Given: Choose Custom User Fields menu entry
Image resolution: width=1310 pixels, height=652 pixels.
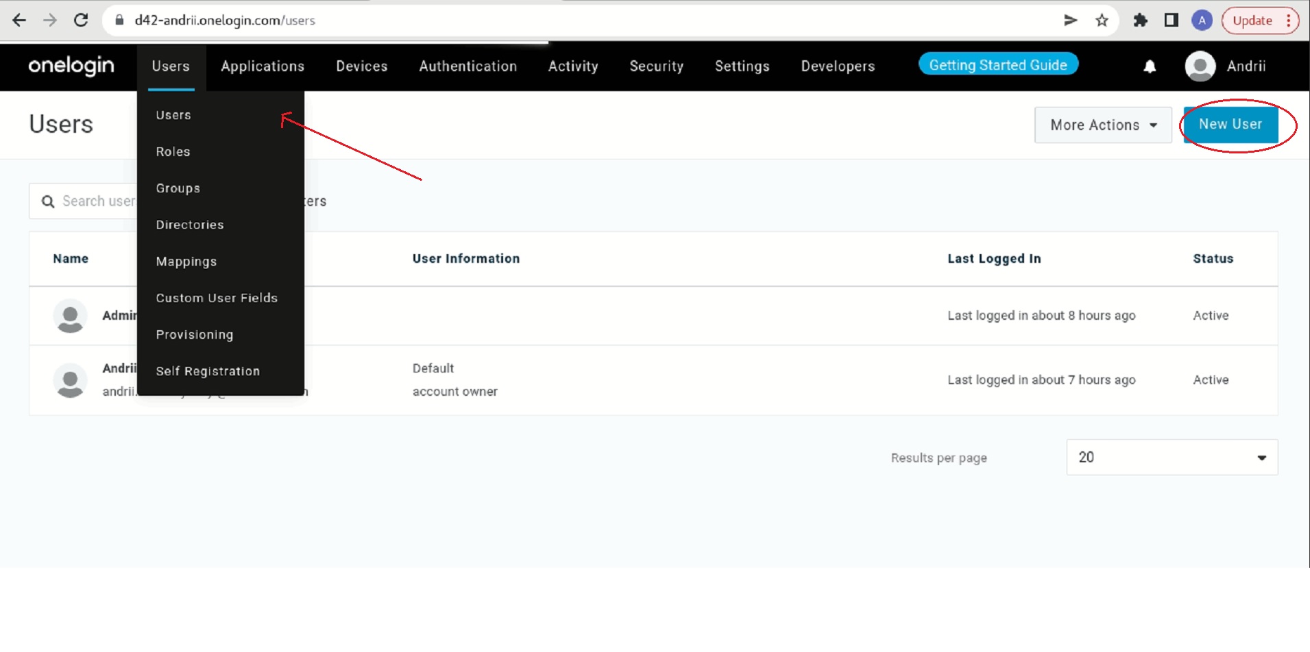Looking at the screenshot, I should tap(217, 298).
